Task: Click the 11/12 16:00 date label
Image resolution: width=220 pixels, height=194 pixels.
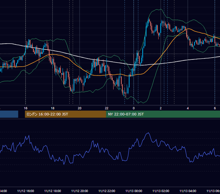Action: 26,191
